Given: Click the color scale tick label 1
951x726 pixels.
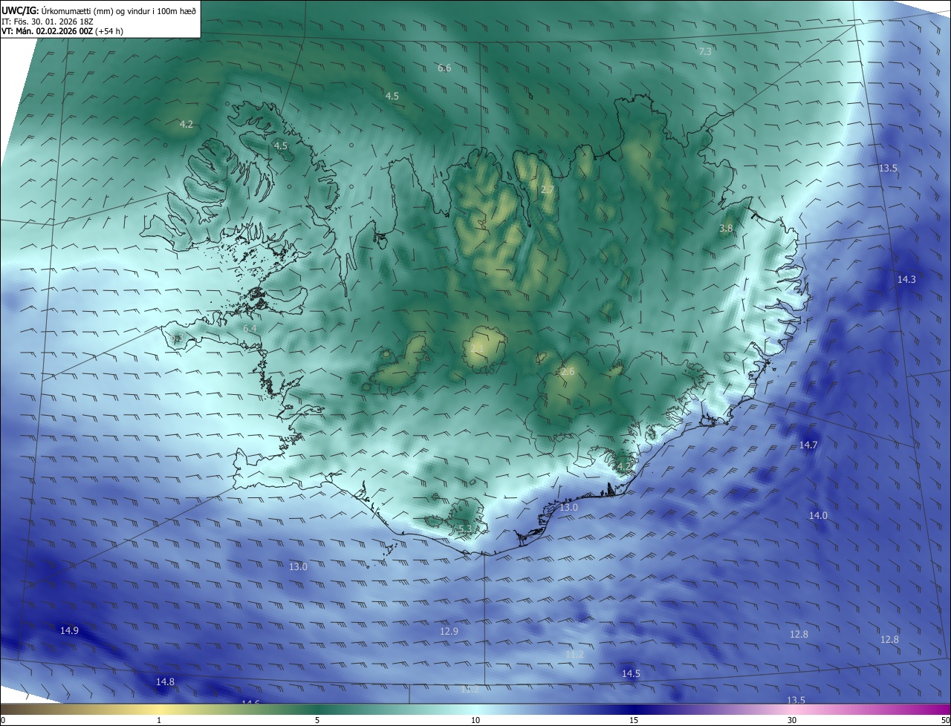Looking at the screenshot, I should 159,720.
